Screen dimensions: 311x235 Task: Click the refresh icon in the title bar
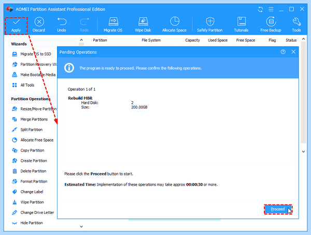coord(260,9)
